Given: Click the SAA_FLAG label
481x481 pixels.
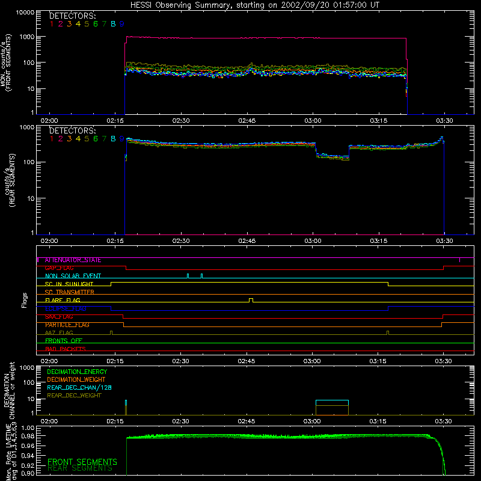Looking at the screenshot, I should coord(59,317).
